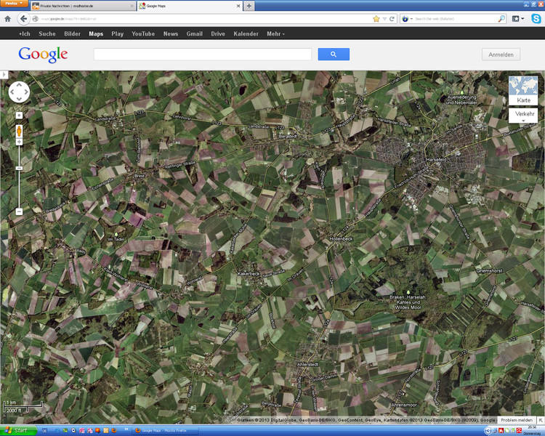
Task: Click the Griemshorst place label
Action: click(x=489, y=270)
